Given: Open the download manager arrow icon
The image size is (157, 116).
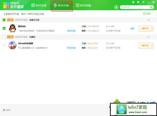Looking at the screenshot, I should [116, 7].
